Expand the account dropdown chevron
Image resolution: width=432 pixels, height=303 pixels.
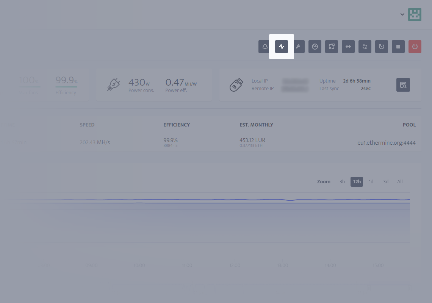402,14
